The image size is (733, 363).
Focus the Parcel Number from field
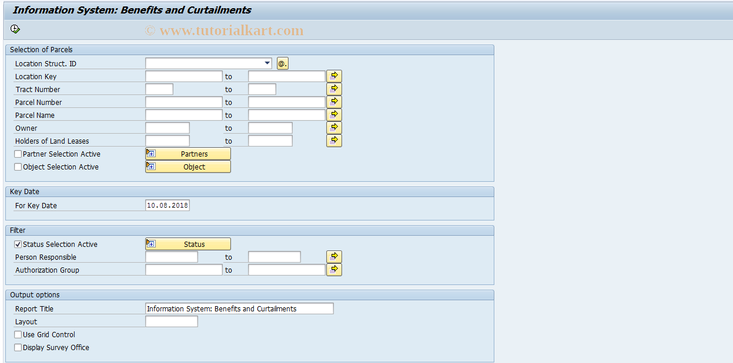pyautogui.click(x=184, y=102)
